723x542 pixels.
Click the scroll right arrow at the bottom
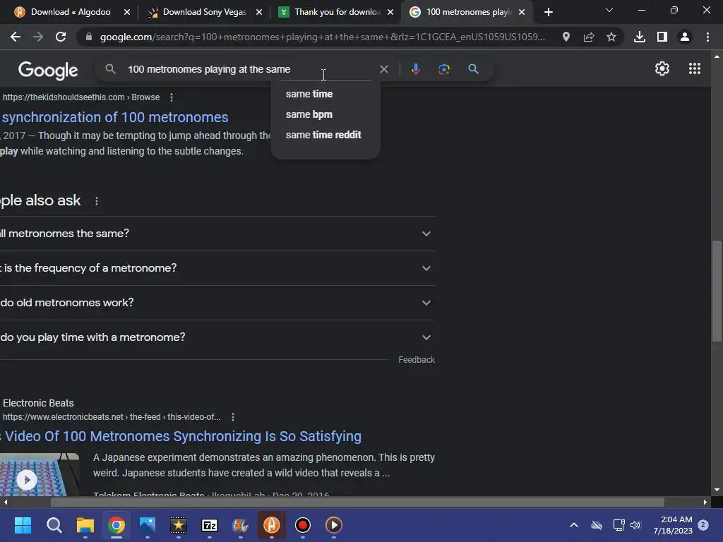coord(705,502)
